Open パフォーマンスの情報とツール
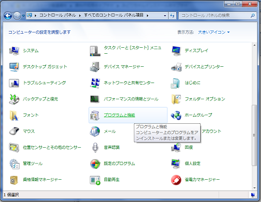This screenshot has height=202, width=261. pos(124,99)
